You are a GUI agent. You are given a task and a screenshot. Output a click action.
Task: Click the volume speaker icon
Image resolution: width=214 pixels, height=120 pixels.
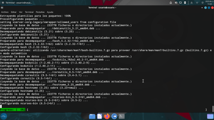click(176, 3)
